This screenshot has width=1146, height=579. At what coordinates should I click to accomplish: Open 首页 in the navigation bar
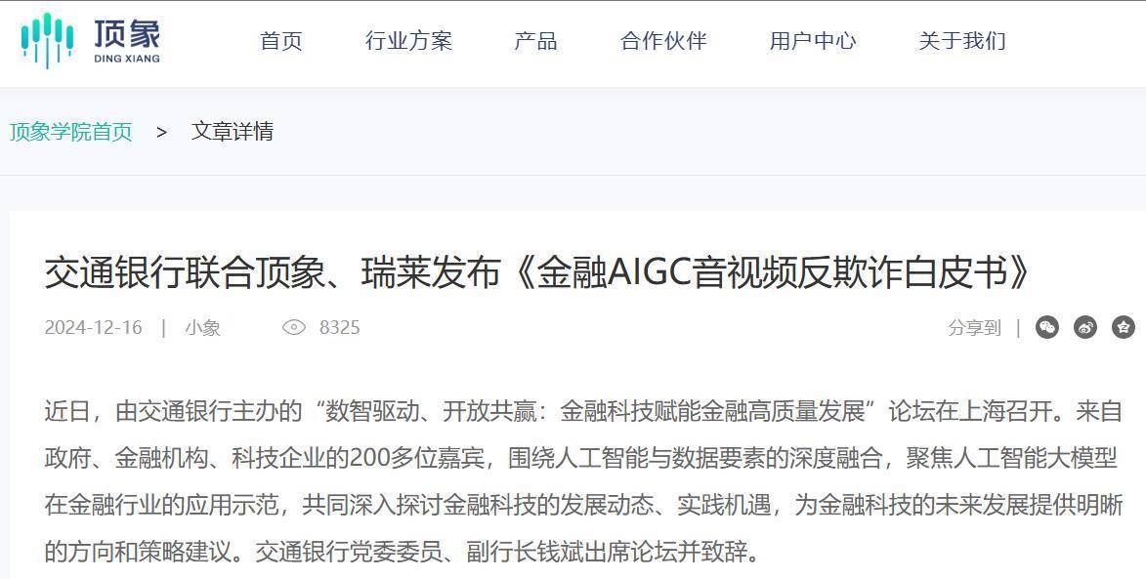[280, 41]
